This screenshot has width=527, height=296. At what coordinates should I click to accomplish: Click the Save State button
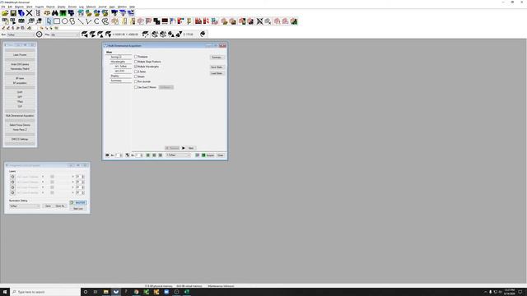point(217,67)
